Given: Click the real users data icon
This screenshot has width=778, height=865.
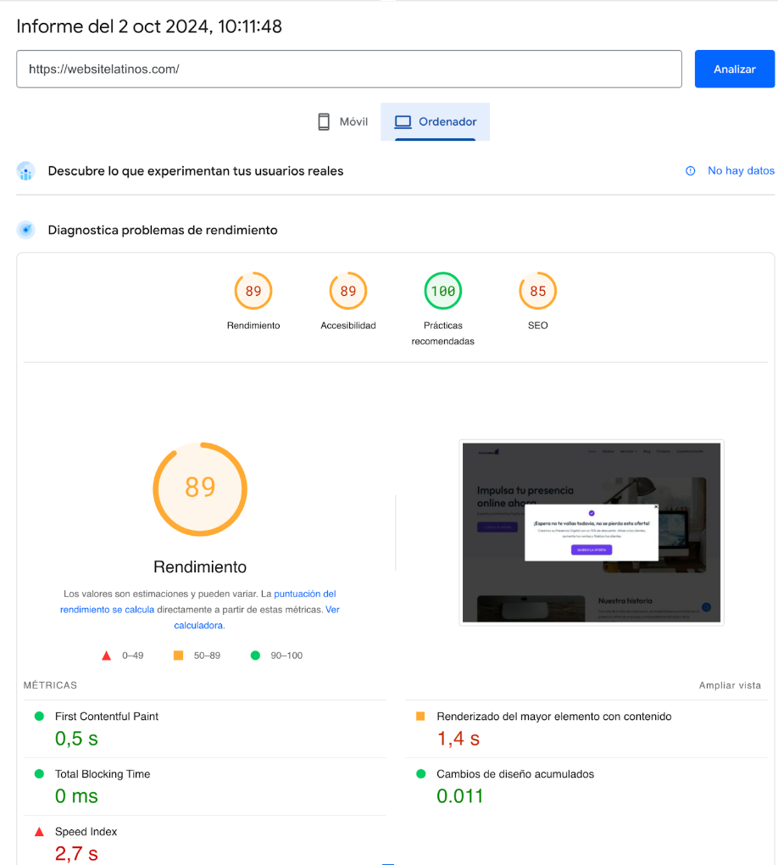Looking at the screenshot, I should tap(26, 171).
